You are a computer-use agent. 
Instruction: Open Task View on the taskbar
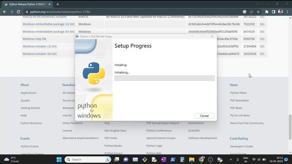(117, 159)
